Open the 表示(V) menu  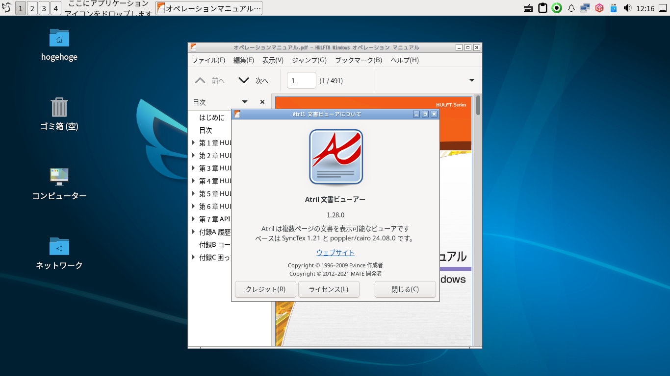[x=273, y=60]
